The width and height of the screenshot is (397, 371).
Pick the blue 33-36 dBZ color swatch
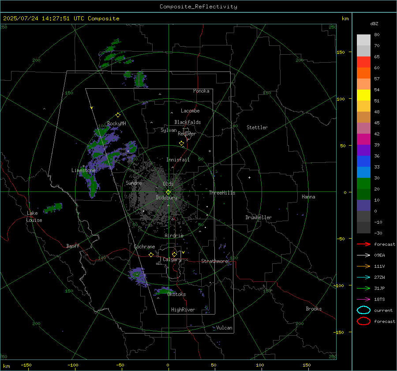(363, 161)
